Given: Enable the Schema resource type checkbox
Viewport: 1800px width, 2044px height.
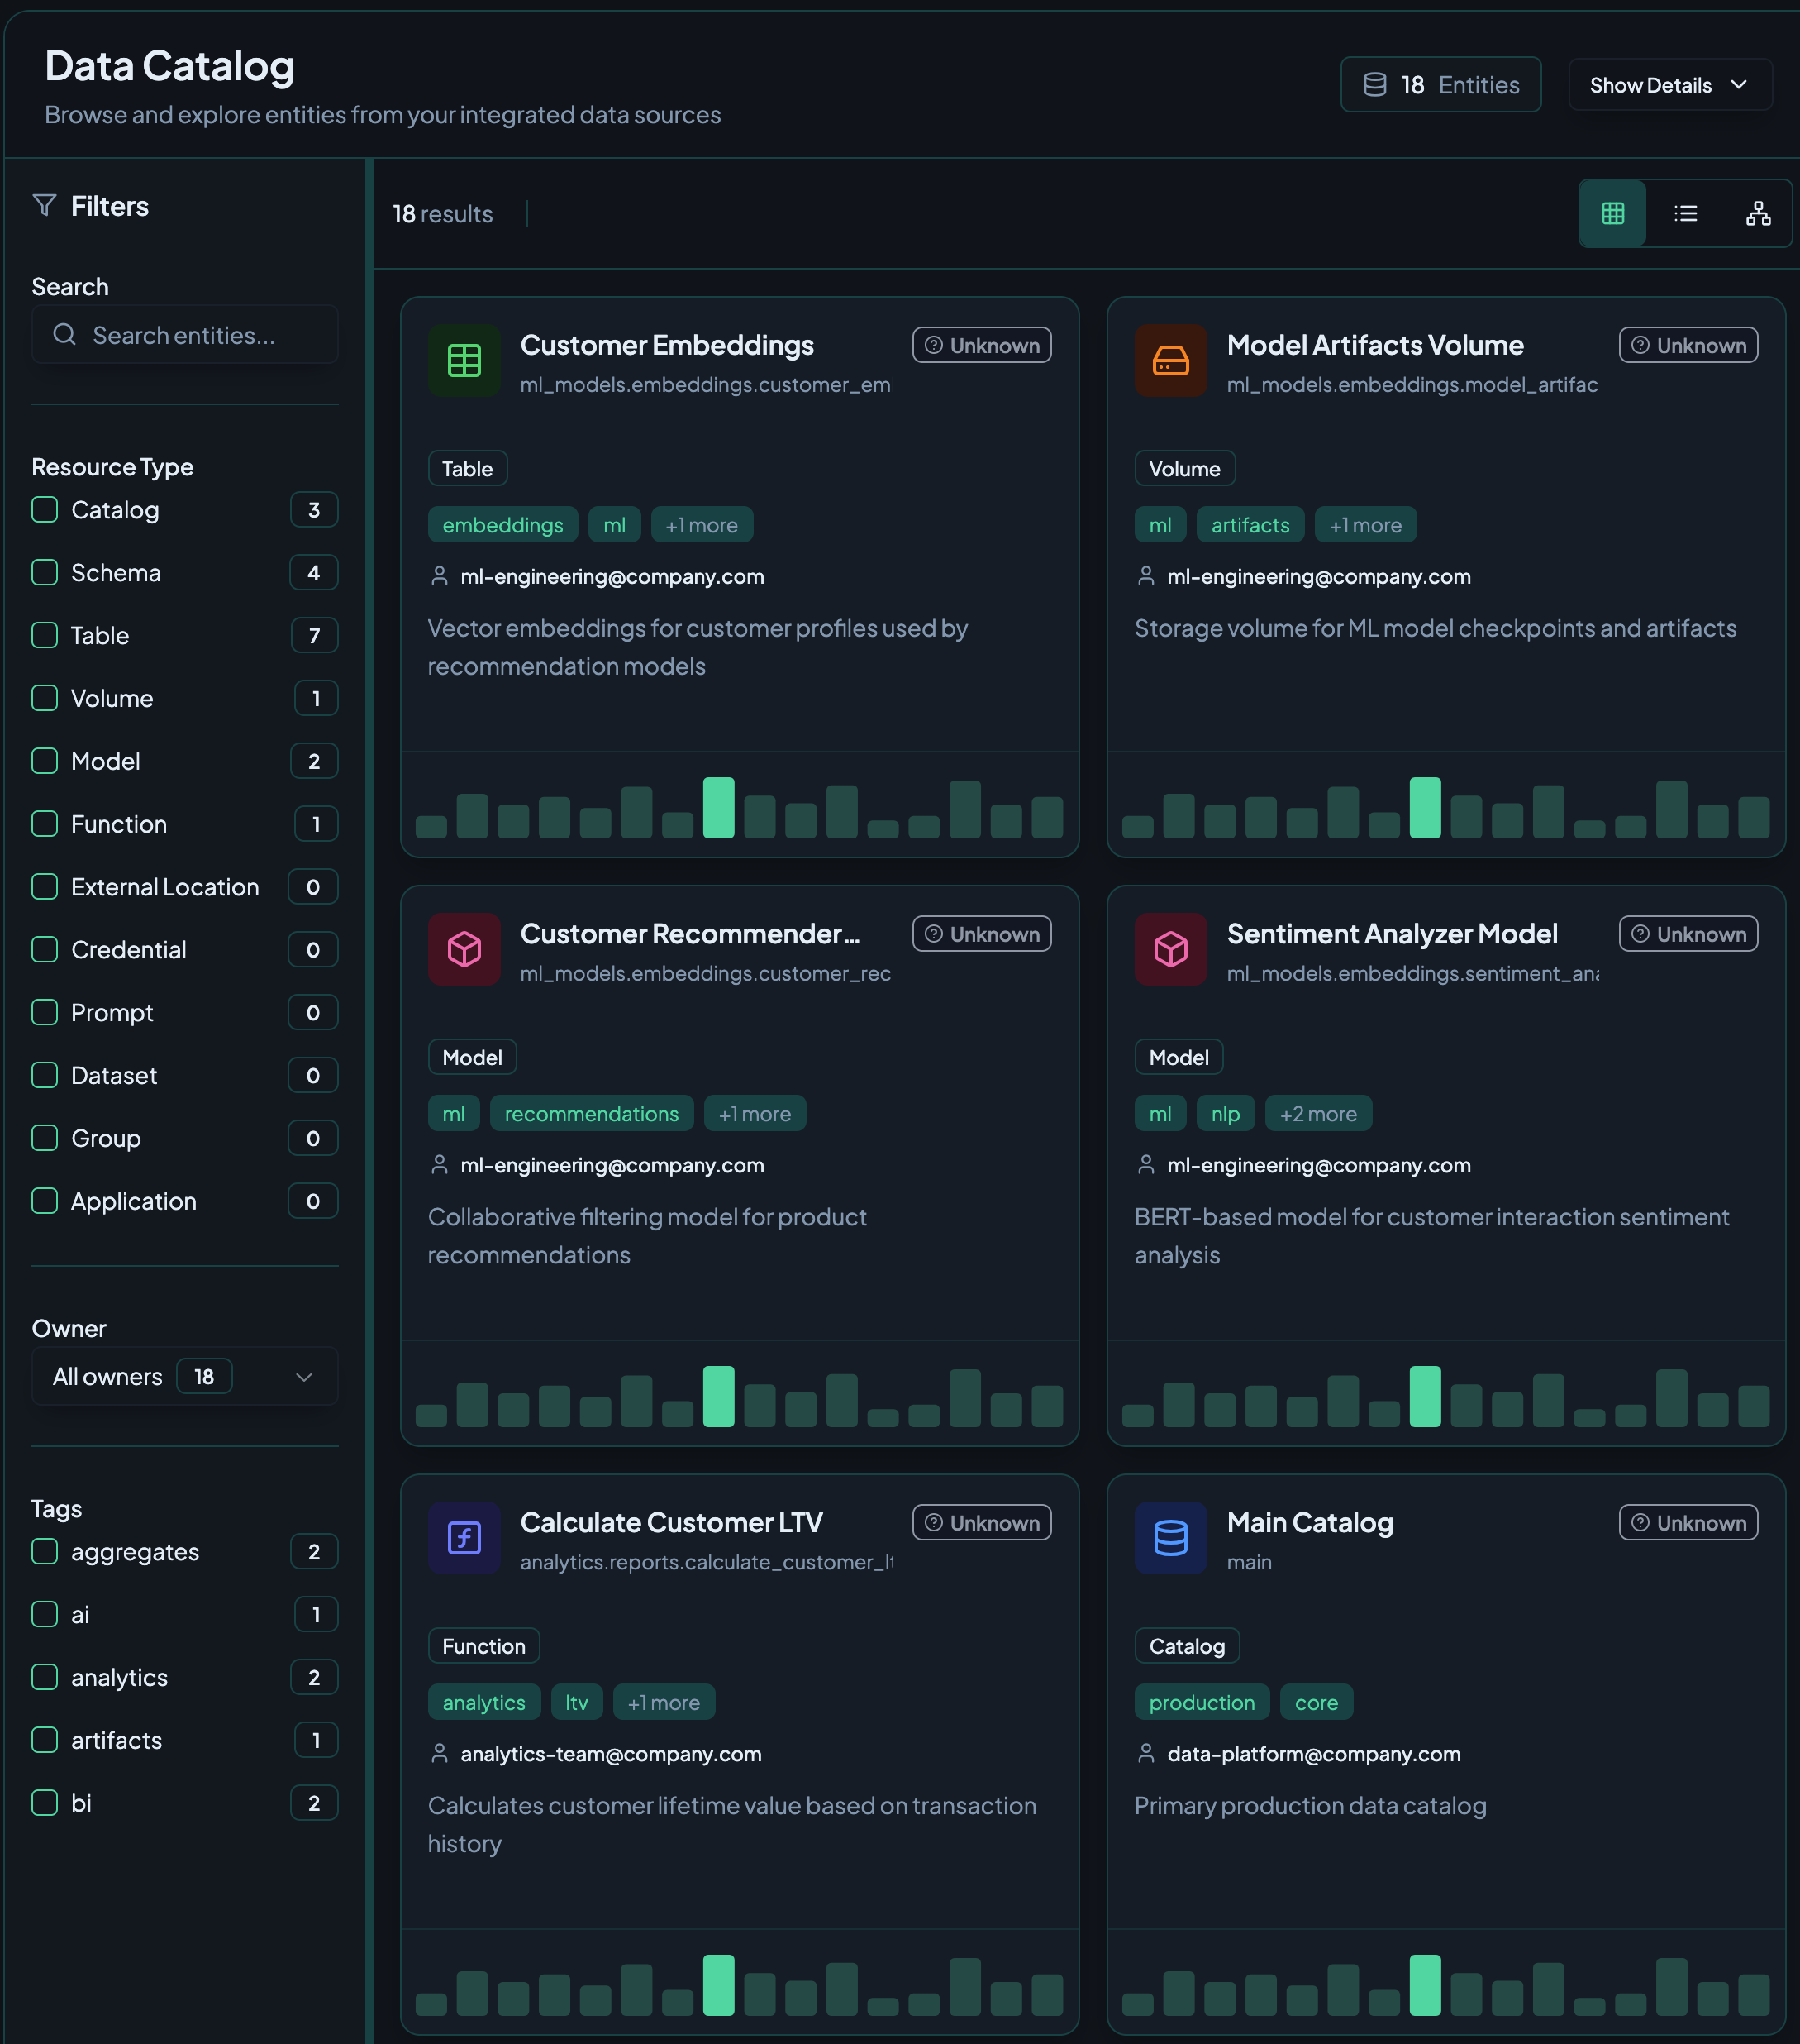Looking at the screenshot, I should (x=45, y=572).
